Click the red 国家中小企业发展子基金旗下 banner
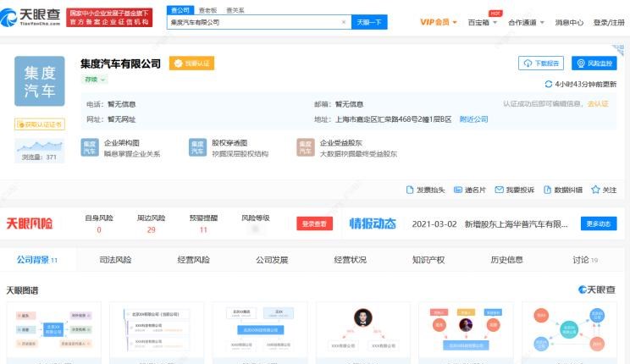 pos(109,17)
